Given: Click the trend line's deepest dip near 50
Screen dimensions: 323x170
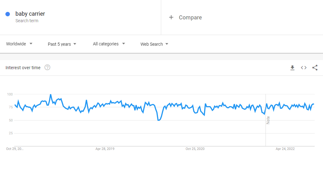Looking at the screenshot, I should coord(159,120).
